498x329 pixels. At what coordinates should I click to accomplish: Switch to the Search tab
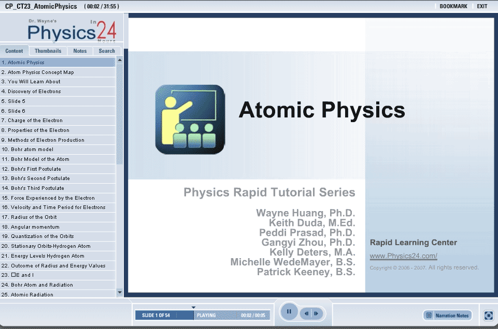(107, 51)
